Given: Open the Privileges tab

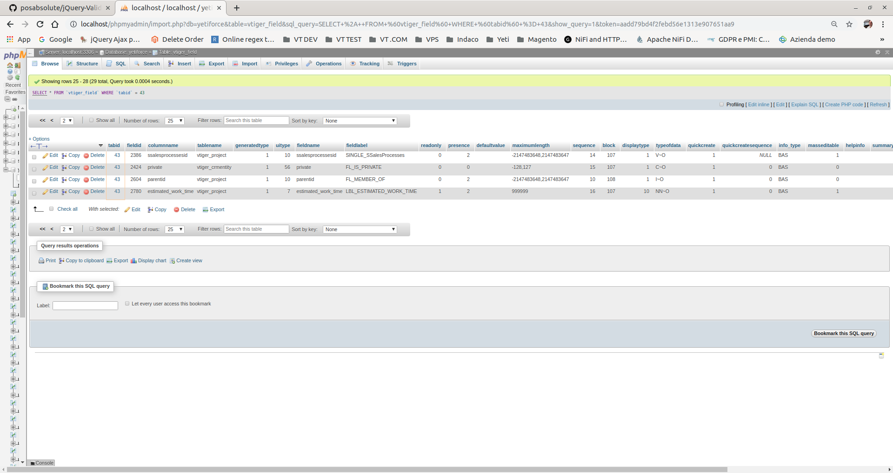Looking at the screenshot, I should pyautogui.click(x=282, y=64).
